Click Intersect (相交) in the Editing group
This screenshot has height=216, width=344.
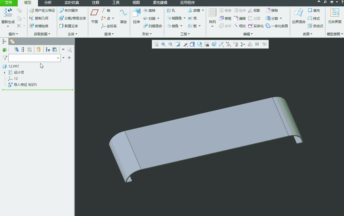click(240, 26)
